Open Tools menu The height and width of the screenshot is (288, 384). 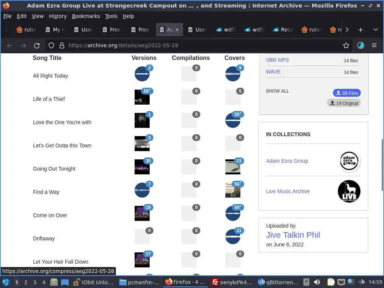[x=111, y=16]
